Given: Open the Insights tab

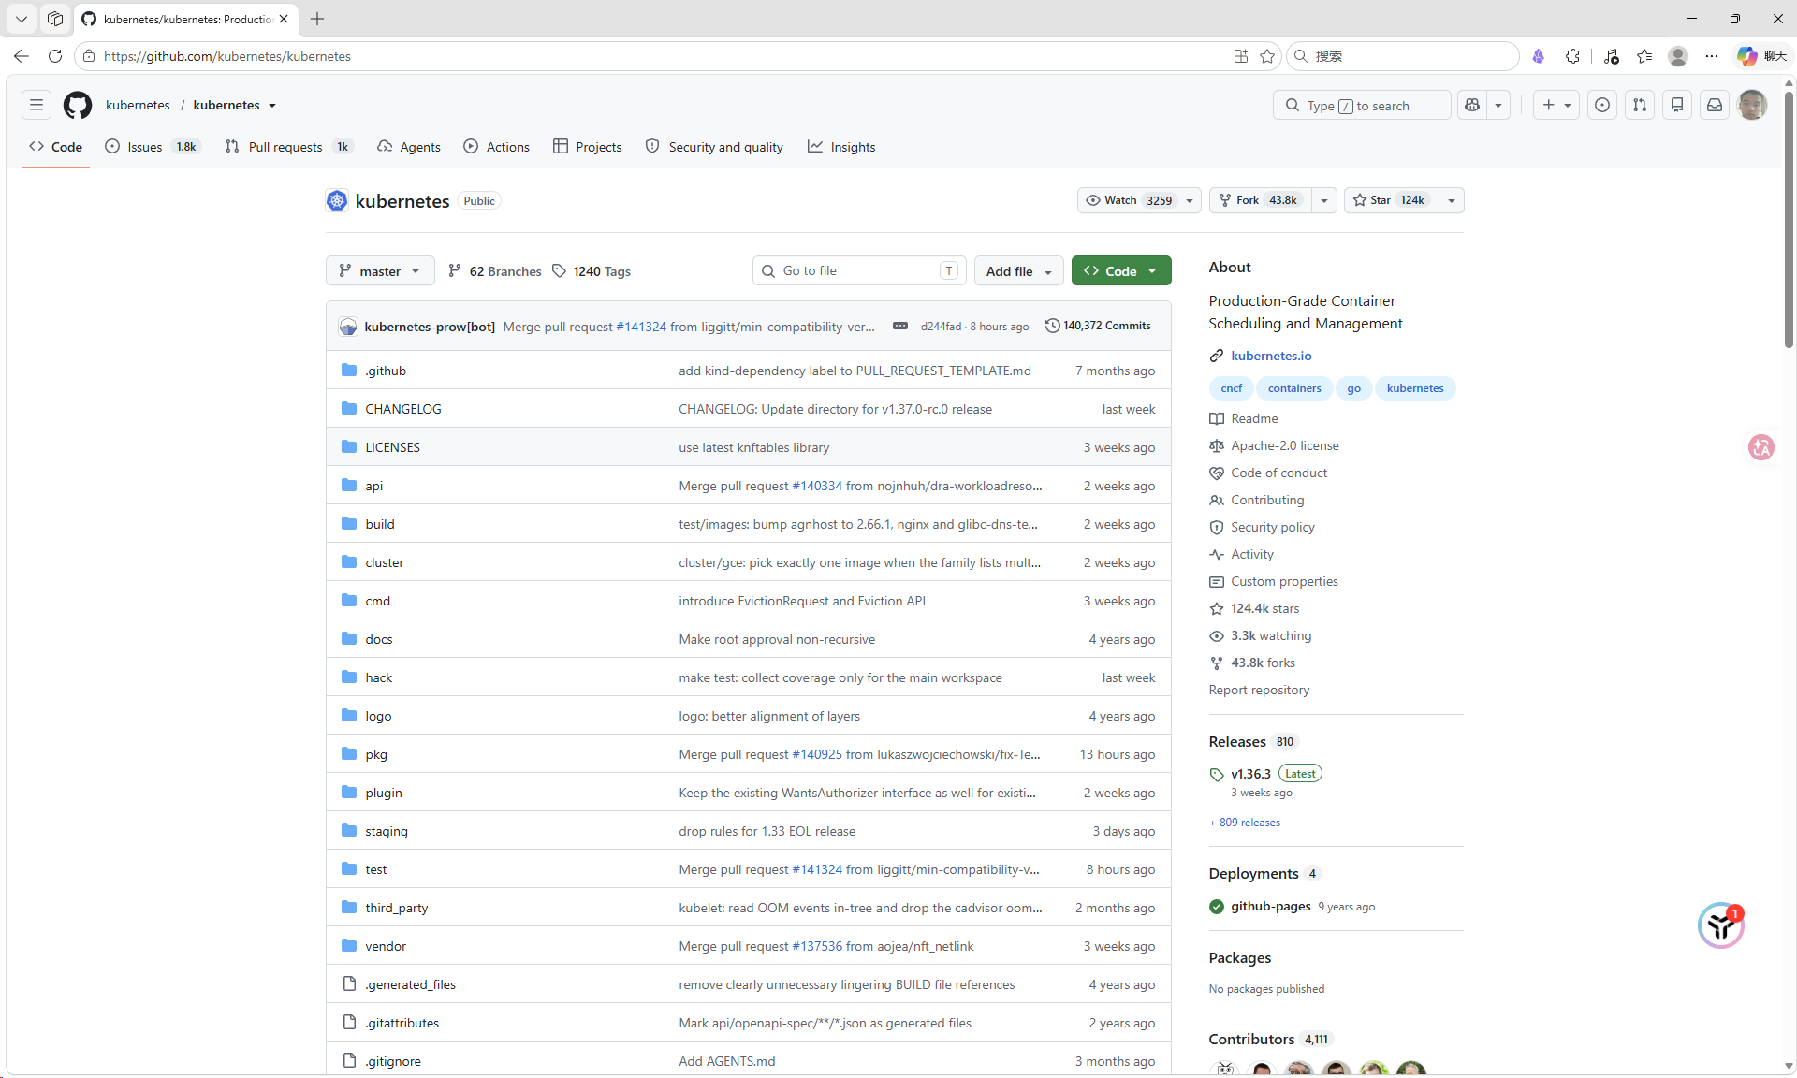Looking at the screenshot, I should 841,147.
